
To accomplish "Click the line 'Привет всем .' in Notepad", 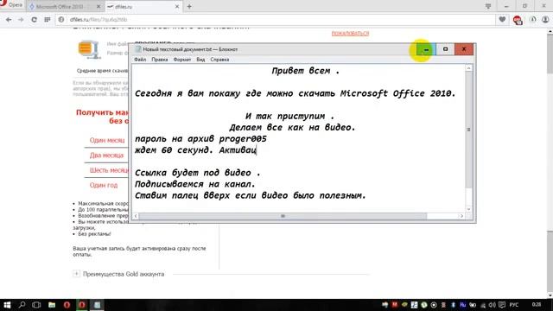I will [x=305, y=71].
